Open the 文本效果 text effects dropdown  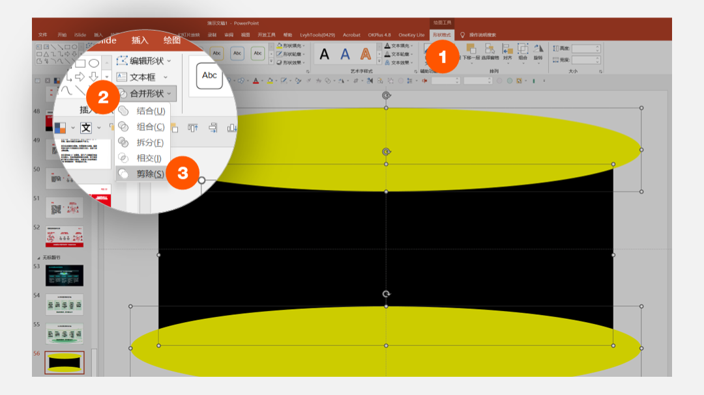pos(399,62)
